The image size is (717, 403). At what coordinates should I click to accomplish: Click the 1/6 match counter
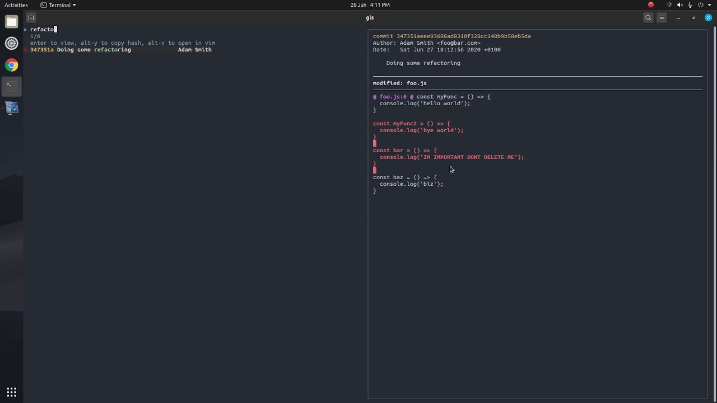(x=35, y=36)
